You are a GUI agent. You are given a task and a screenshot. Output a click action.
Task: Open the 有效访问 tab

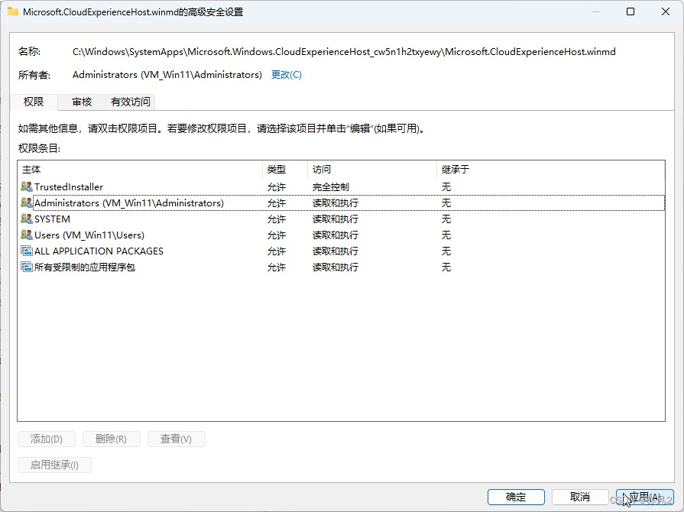131,102
